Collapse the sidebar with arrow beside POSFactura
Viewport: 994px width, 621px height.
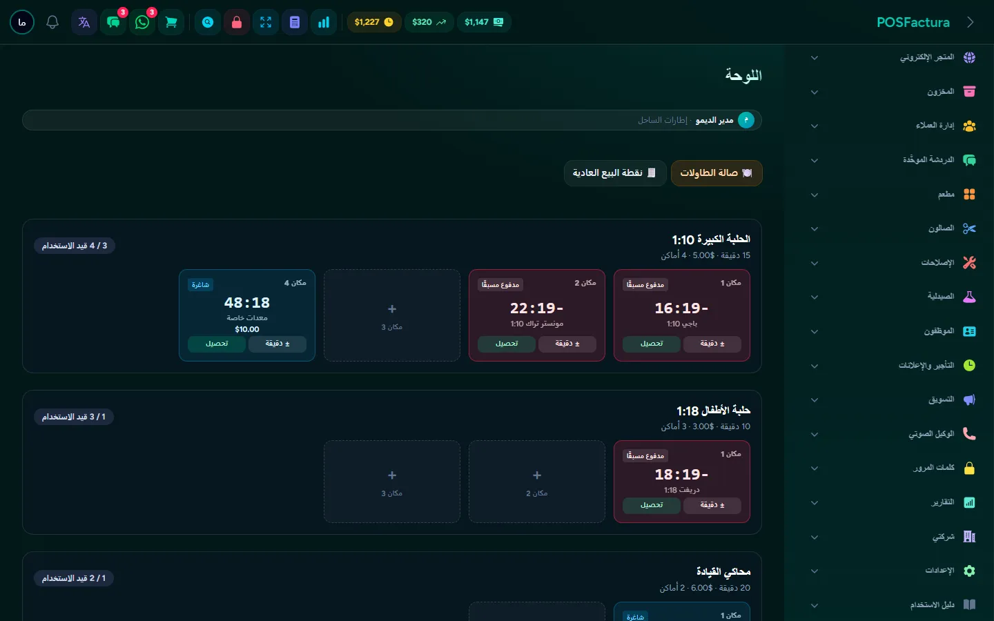tap(971, 22)
